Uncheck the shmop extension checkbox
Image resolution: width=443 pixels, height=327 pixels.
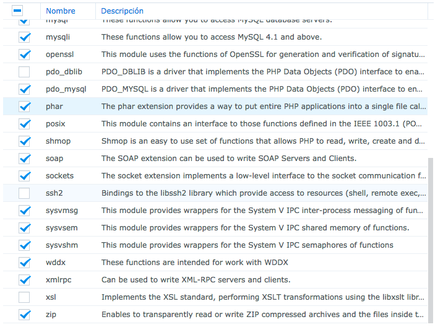(x=24, y=141)
